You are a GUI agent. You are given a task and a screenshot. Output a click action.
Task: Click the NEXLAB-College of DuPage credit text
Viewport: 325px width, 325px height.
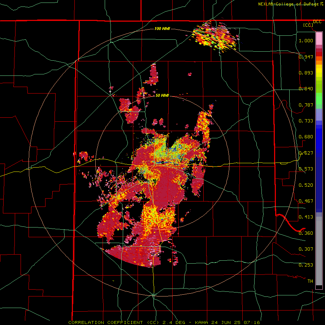[x=288, y=4]
